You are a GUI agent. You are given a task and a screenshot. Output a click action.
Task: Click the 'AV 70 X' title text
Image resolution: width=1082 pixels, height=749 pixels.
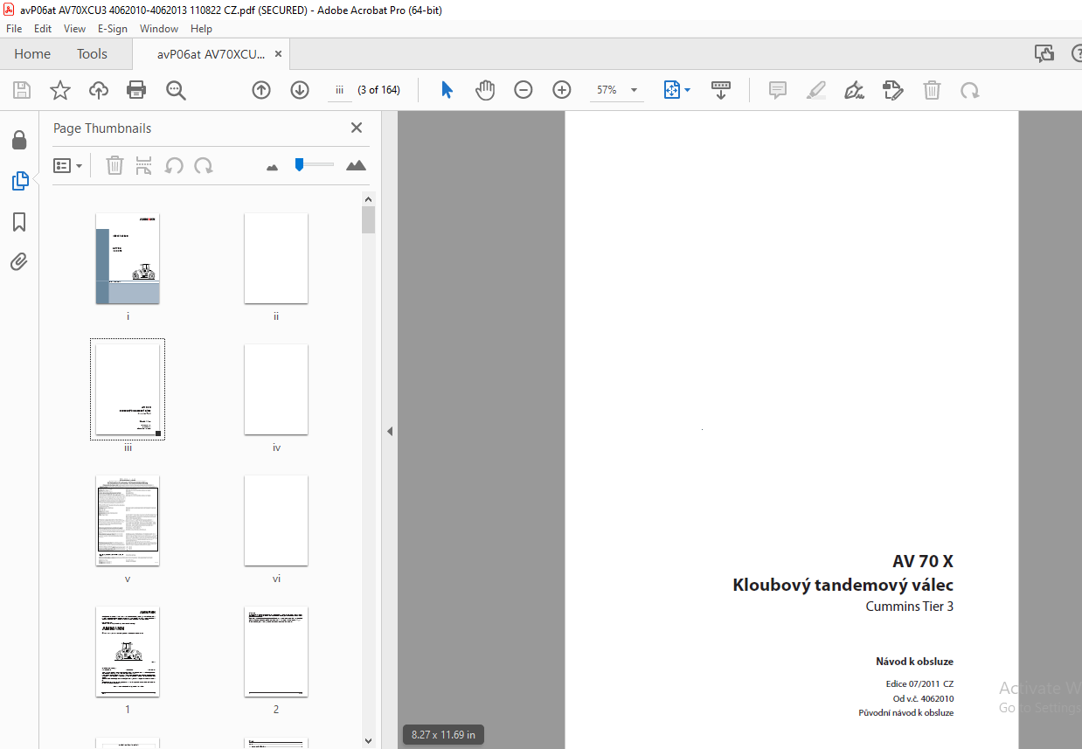[x=923, y=561]
